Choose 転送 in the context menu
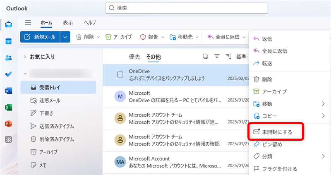The width and height of the screenshot is (331, 175). click(x=289, y=63)
